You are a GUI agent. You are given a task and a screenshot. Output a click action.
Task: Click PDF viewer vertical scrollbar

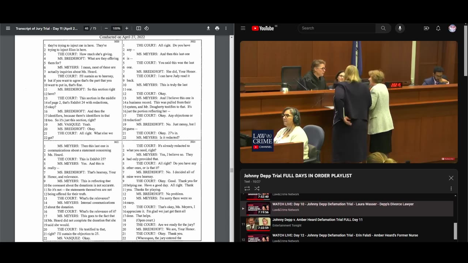tap(232, 170)
